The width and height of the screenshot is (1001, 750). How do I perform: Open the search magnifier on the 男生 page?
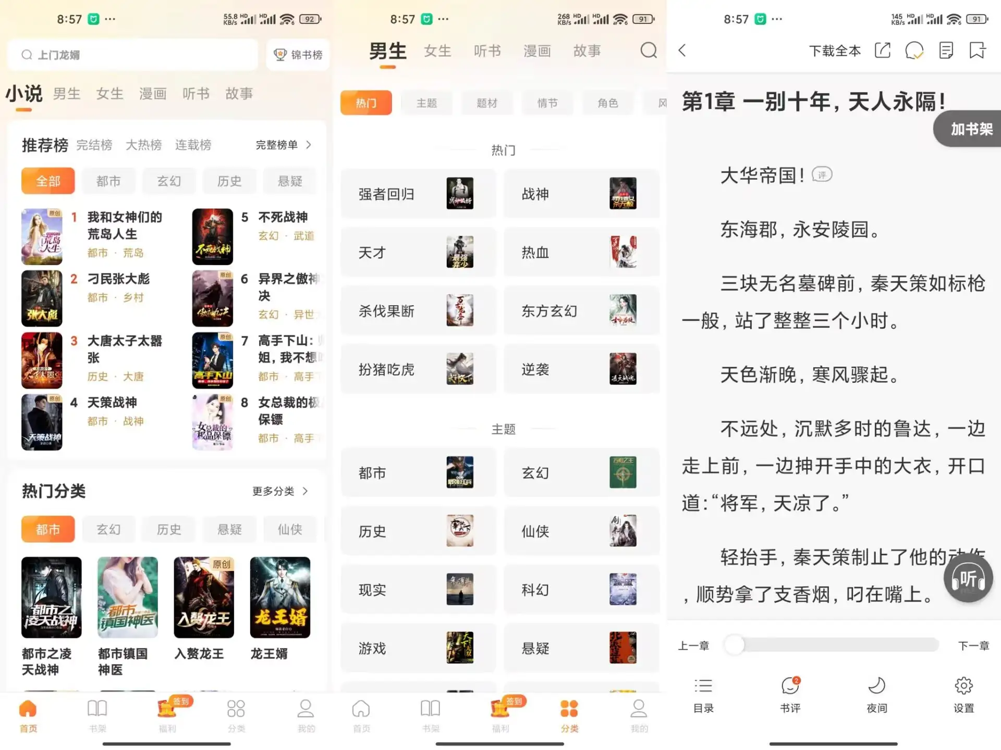point(648,51)
